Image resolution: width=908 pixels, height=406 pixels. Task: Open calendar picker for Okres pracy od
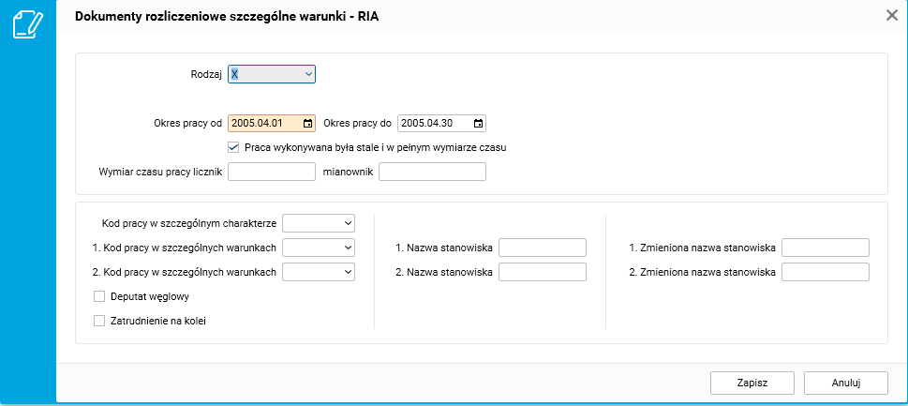pyautogui.click(x=306, y=123)
